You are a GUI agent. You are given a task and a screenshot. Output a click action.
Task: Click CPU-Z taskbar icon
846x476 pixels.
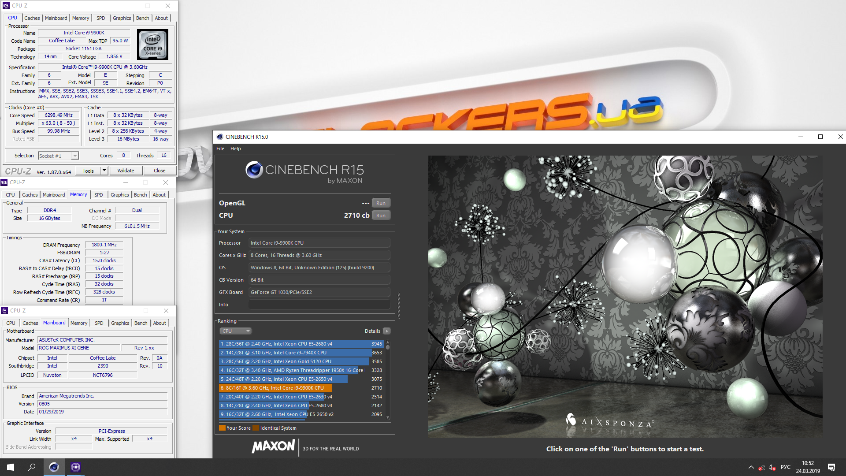tap(75, 467)
